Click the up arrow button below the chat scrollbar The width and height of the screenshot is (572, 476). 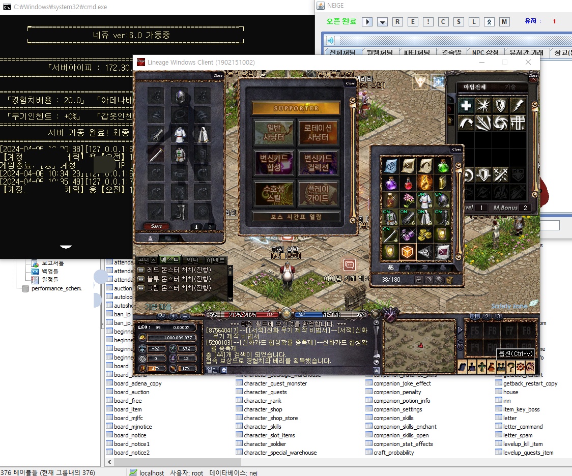[376, 370]
